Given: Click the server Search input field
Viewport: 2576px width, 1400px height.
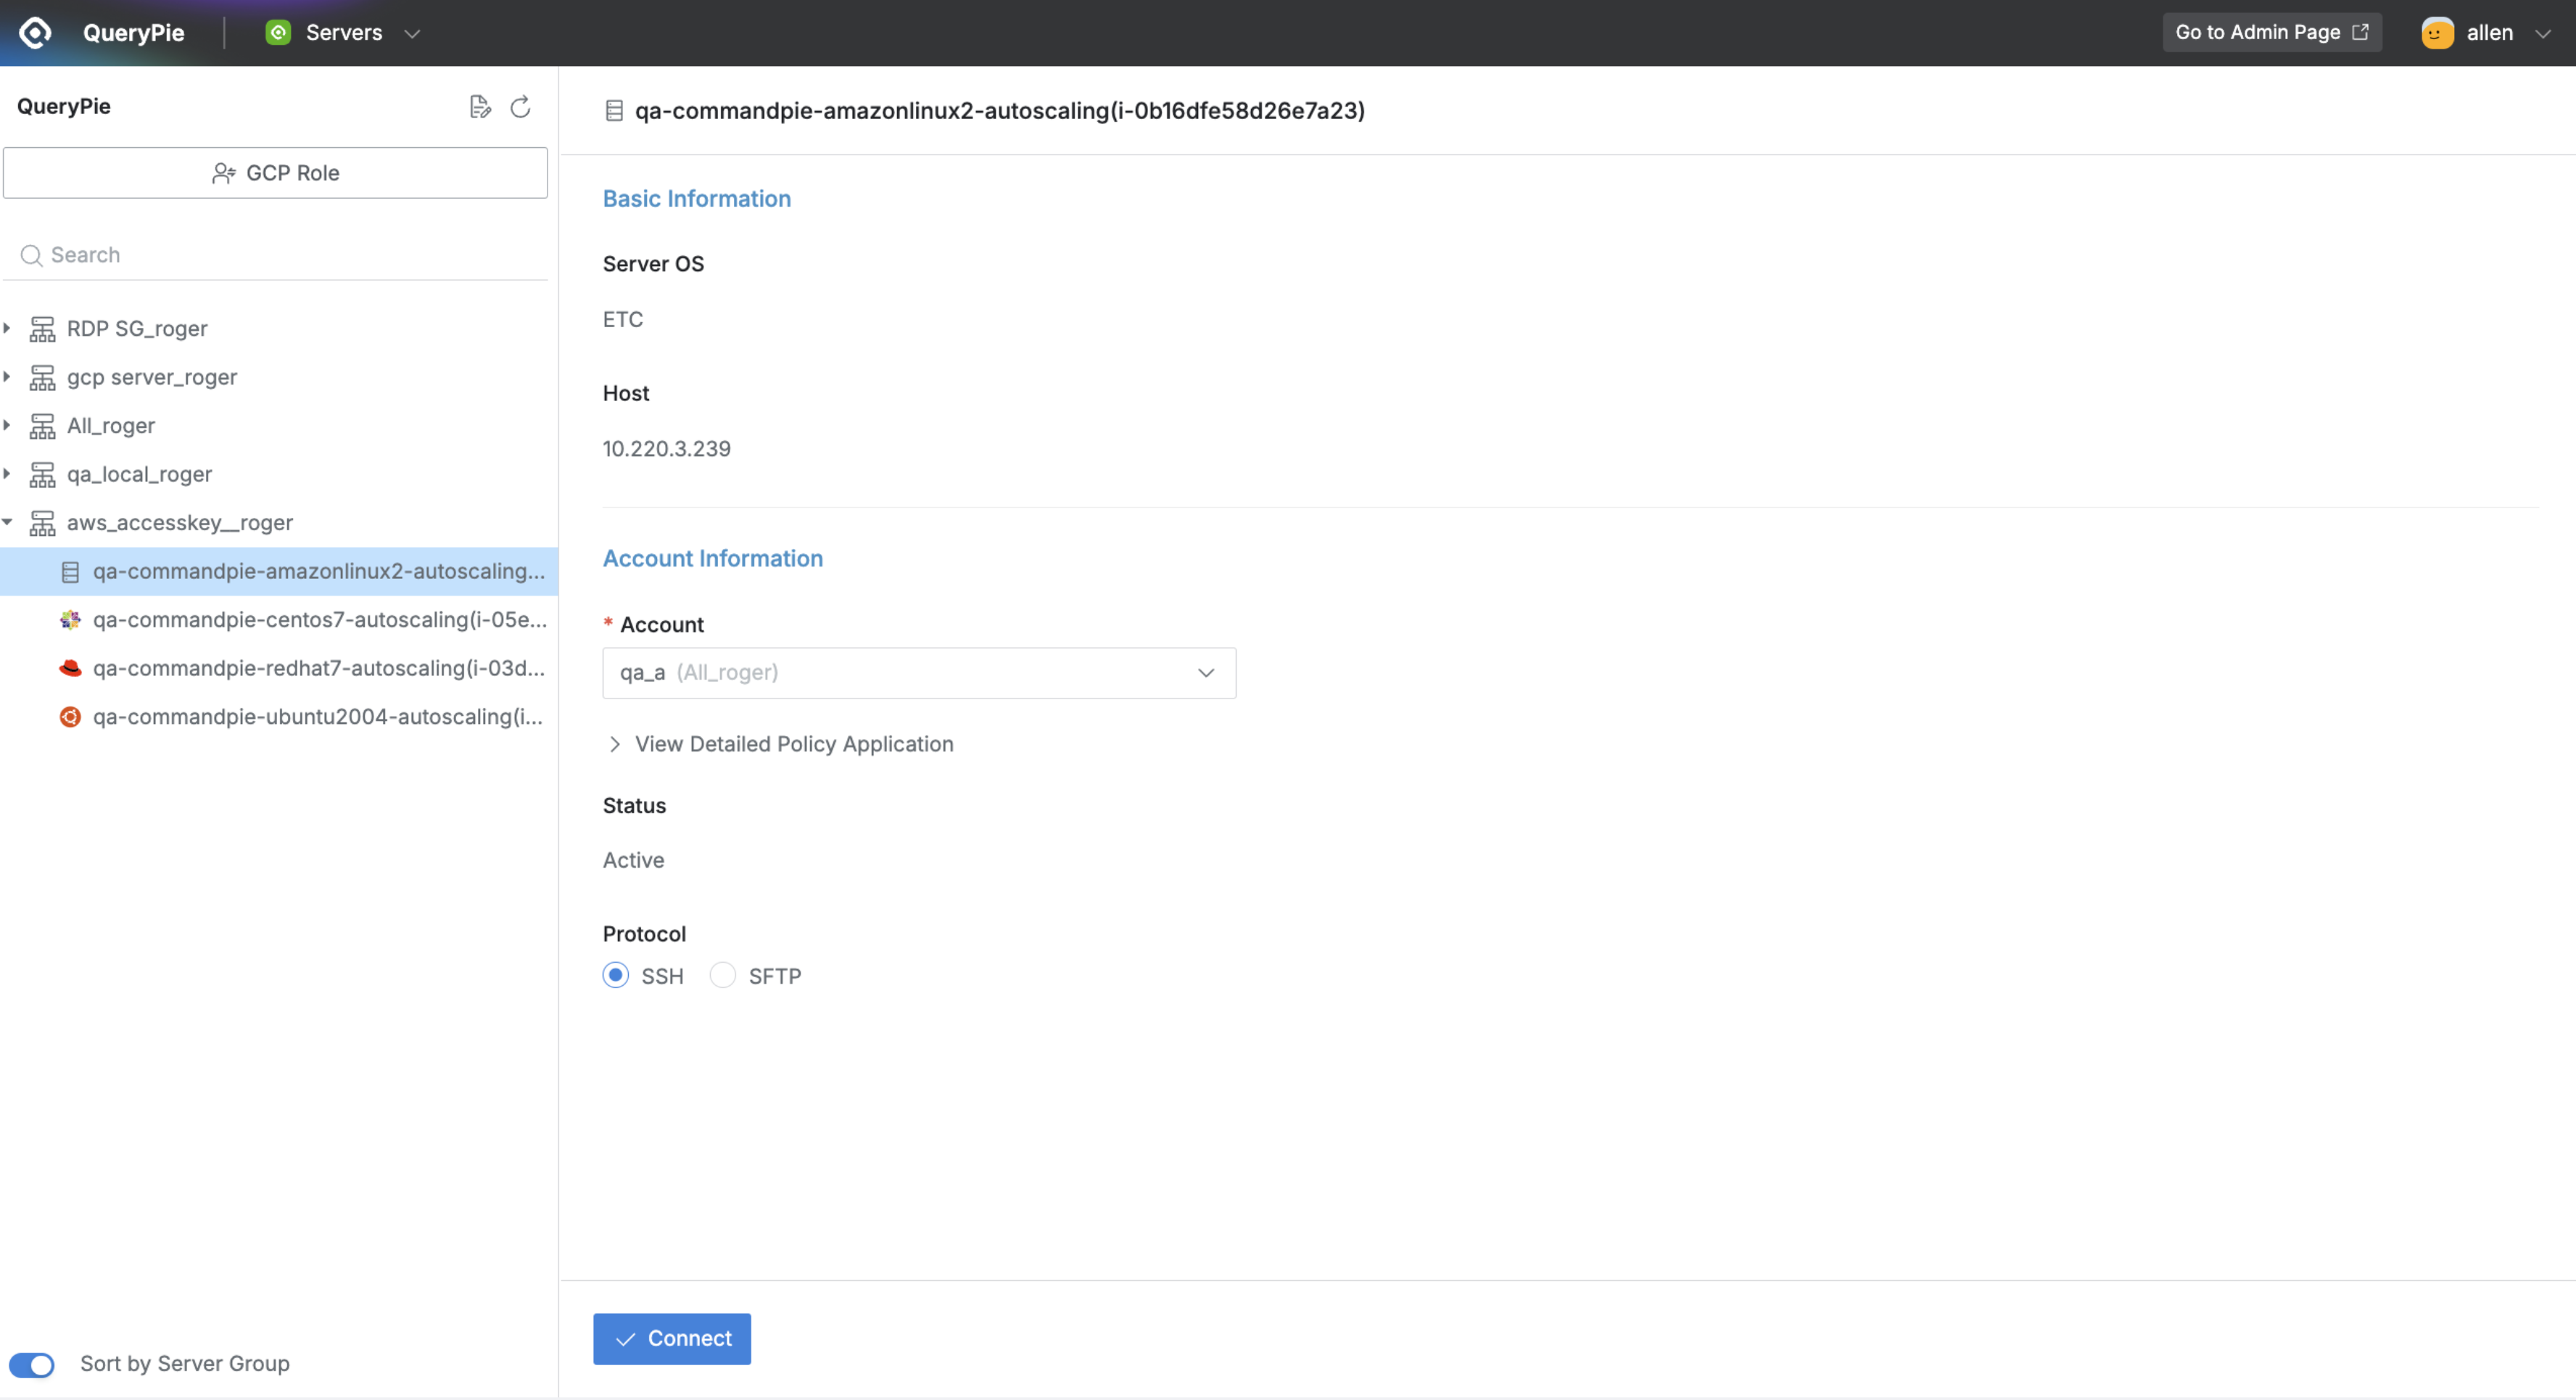Looking at the screenshot, I should pos(290,255).
